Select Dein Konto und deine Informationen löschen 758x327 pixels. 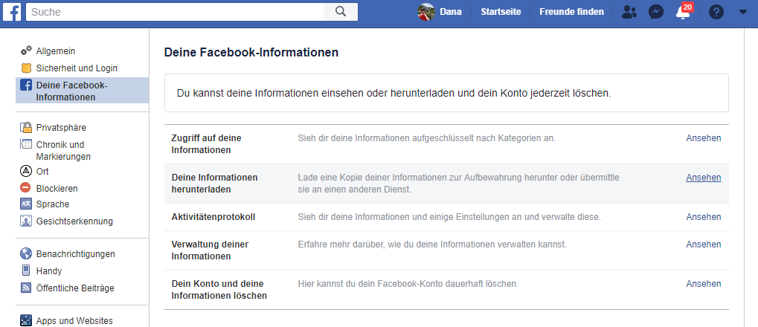point(219,289)
